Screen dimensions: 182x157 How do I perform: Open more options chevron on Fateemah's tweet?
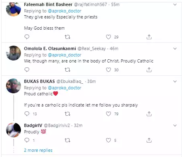click(175, 5)
